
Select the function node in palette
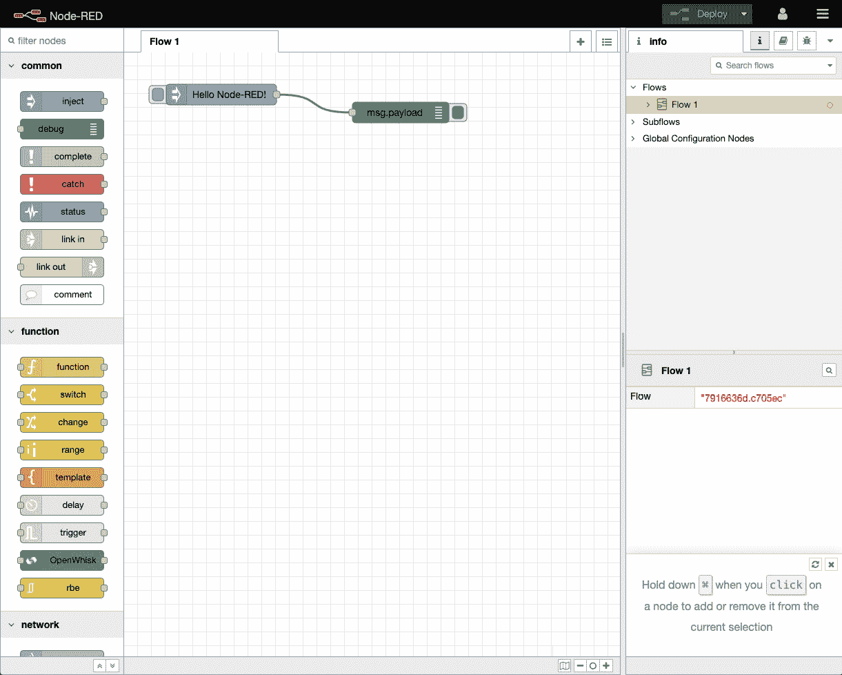[62, 367]
